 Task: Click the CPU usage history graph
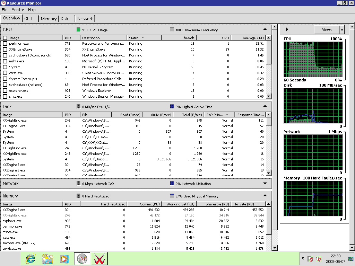(313, 59)
